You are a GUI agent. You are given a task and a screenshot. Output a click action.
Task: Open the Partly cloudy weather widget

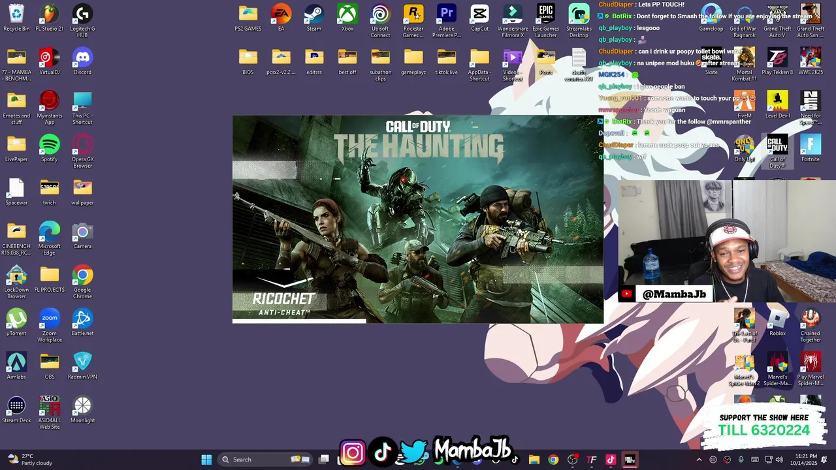point(29,460)
